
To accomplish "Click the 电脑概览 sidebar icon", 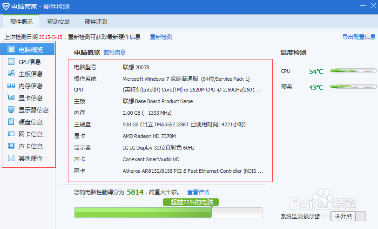I will click(x=11, y=49).
